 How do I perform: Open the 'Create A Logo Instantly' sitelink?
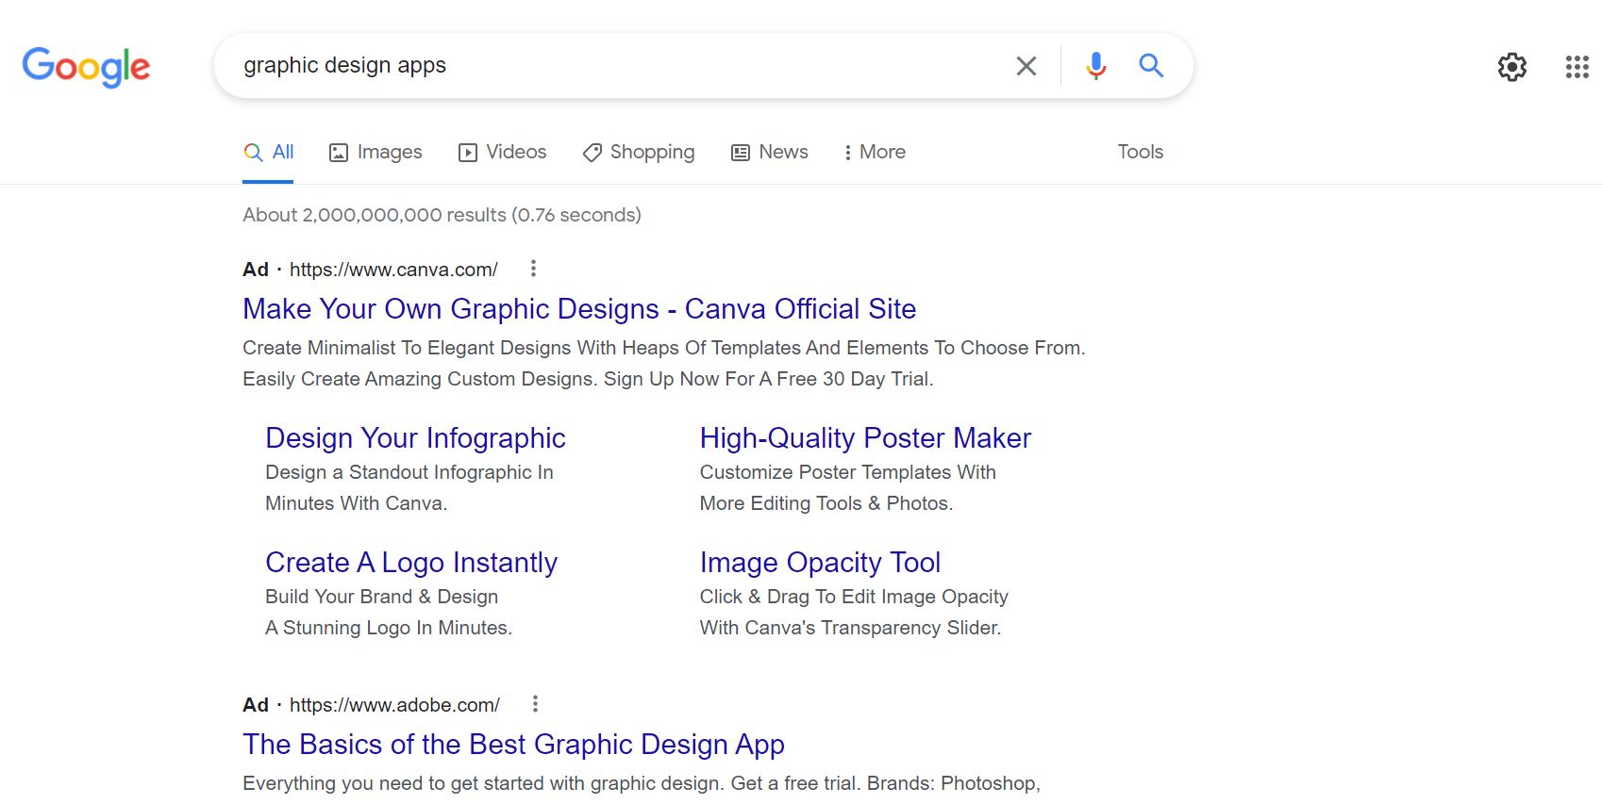pos(411,563)
